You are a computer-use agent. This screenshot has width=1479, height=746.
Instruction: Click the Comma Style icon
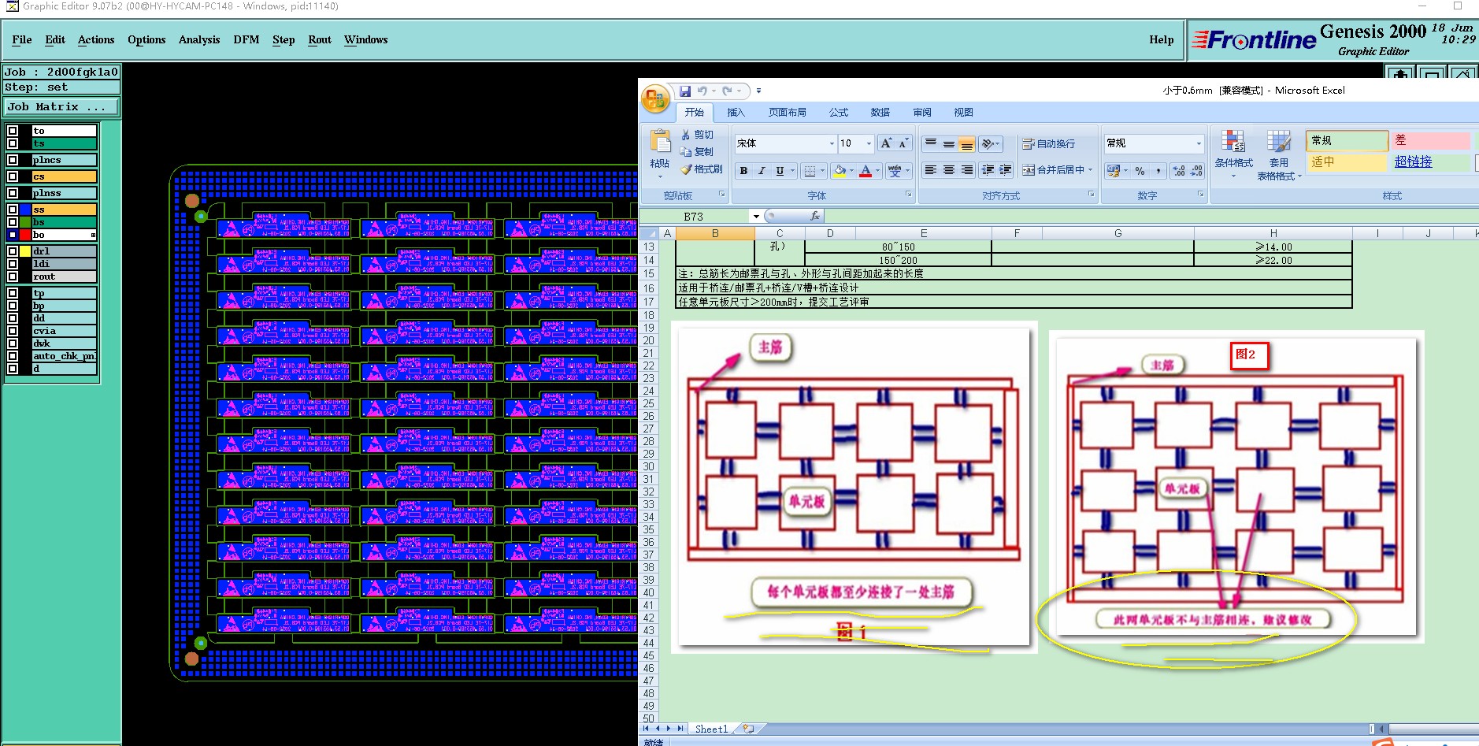1158,171
